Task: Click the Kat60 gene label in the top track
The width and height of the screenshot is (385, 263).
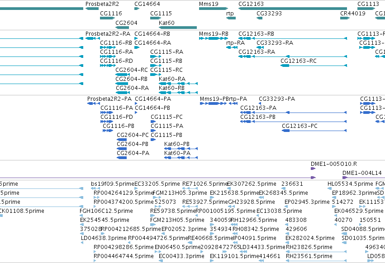Action: [167, 23]
